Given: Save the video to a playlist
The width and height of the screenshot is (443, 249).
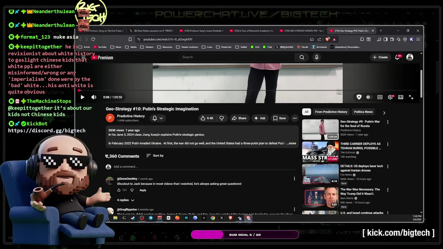Looking at the screenshot, I should (x=279, y=118).
